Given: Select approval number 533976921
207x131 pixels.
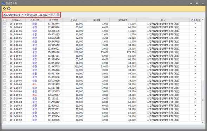Looking at the screenshot, I should coord(53,49).
